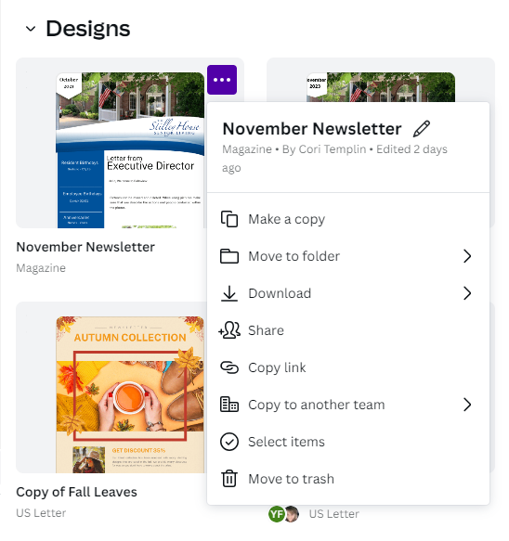Click the folder icon beside Move to folder
The image size is (509, 541).
229,256
